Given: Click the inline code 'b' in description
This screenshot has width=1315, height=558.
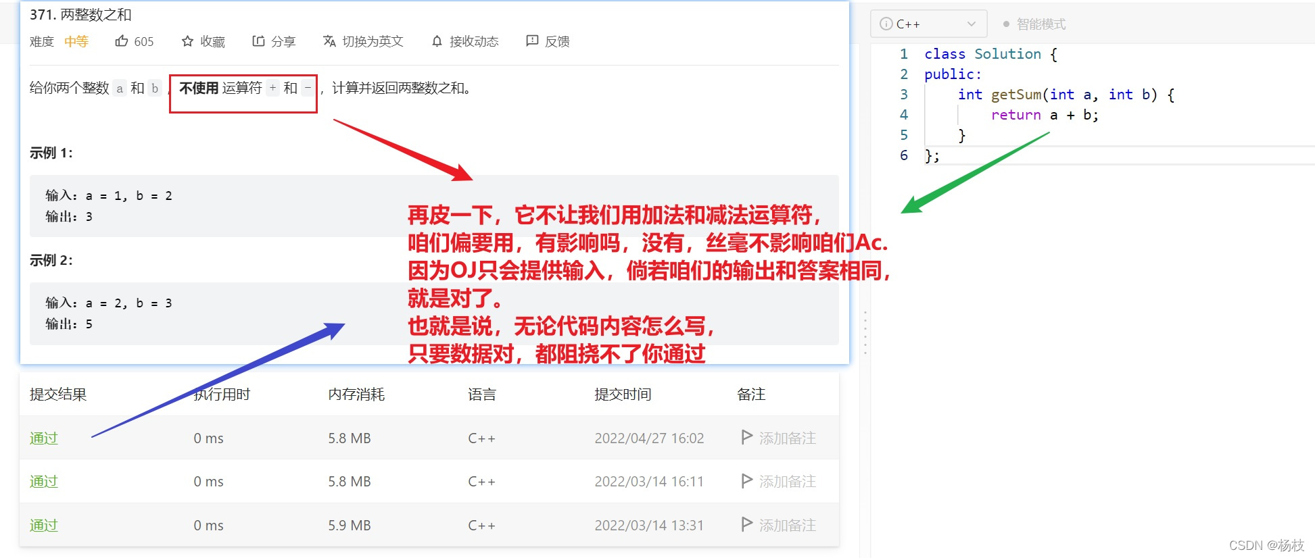Looking at the screenshot, I should pyautogui.click(x=155, y=88).
